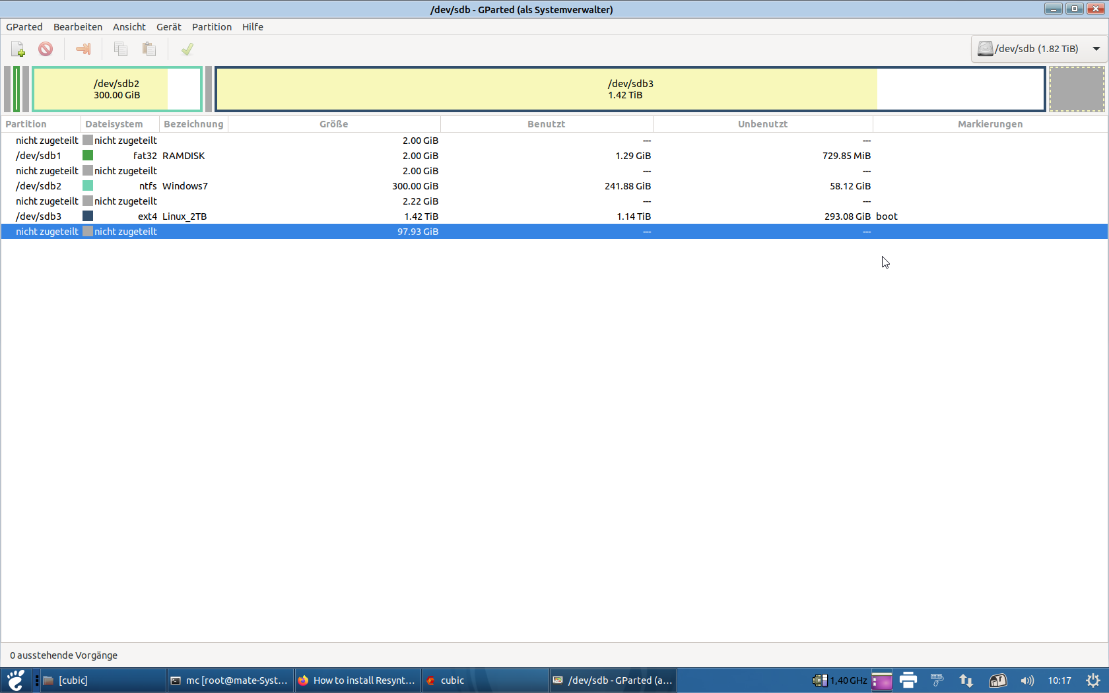Select unallocated gray block at disk map end
The width and height of the screenshot is (1109, 693).
tap(1077, 89)
